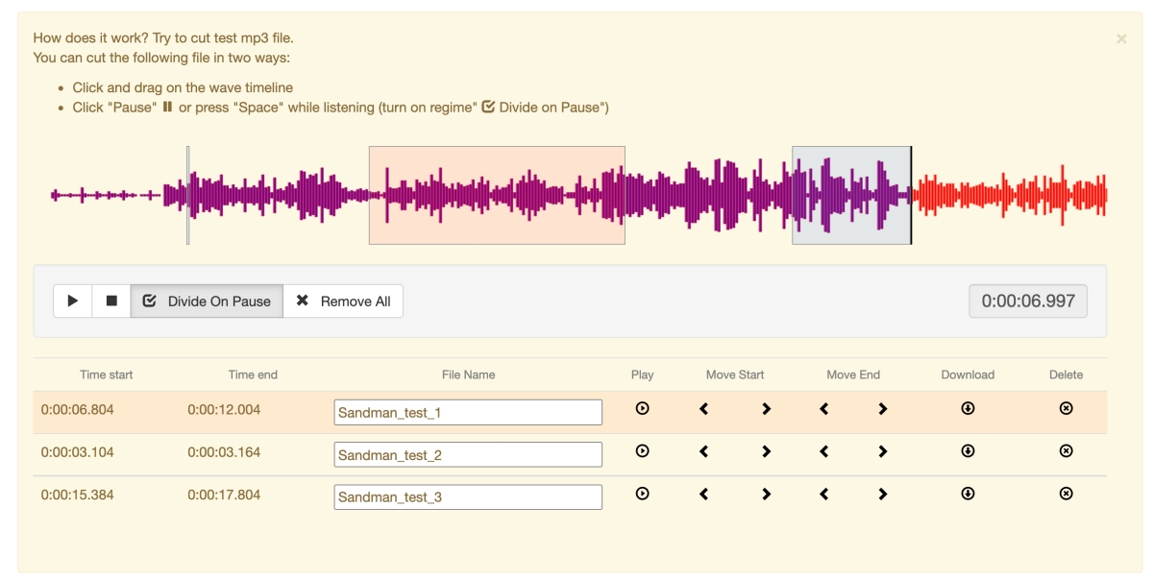The width and height of the screenshot is (1153, 580).
Task: Delete the Sandman_test_3 row
Action: pos(1066,494)
